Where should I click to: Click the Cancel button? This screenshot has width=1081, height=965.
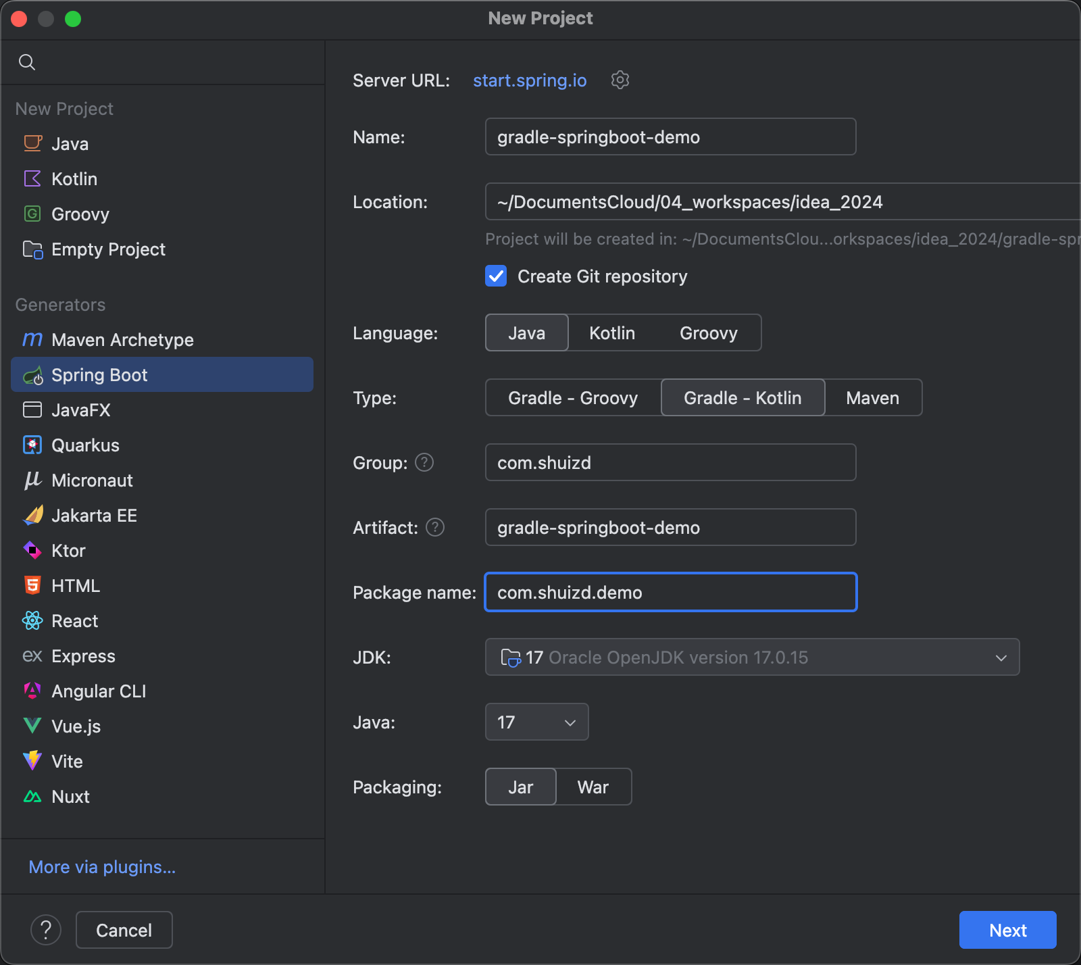[124, 930]
